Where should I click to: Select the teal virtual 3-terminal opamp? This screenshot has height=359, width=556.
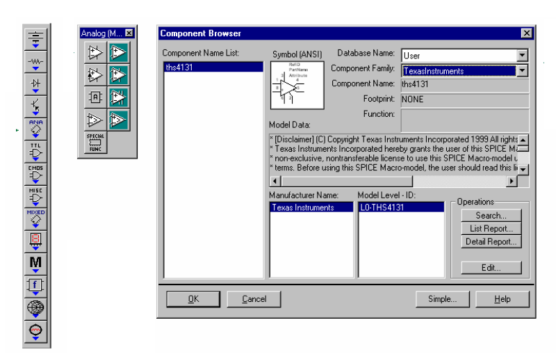click(118, 53)
